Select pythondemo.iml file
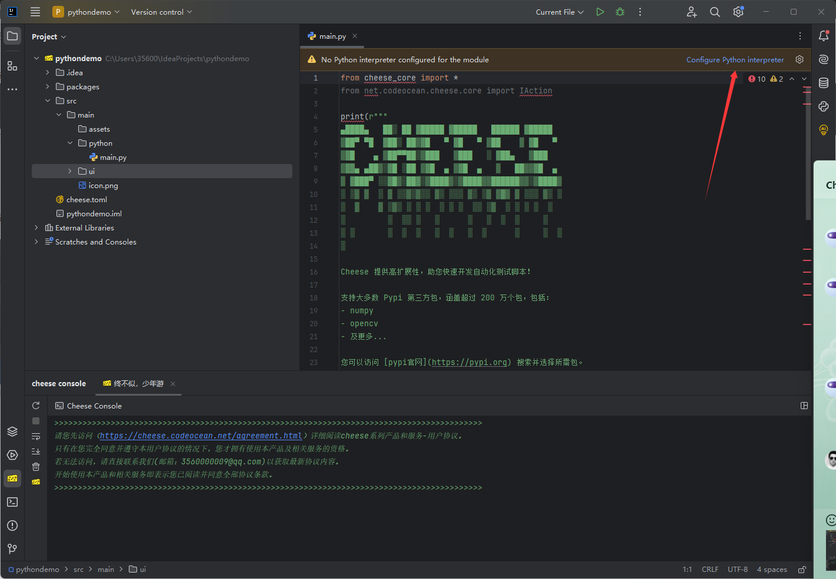The image size is (836, 579). click(x=89, y=213)
